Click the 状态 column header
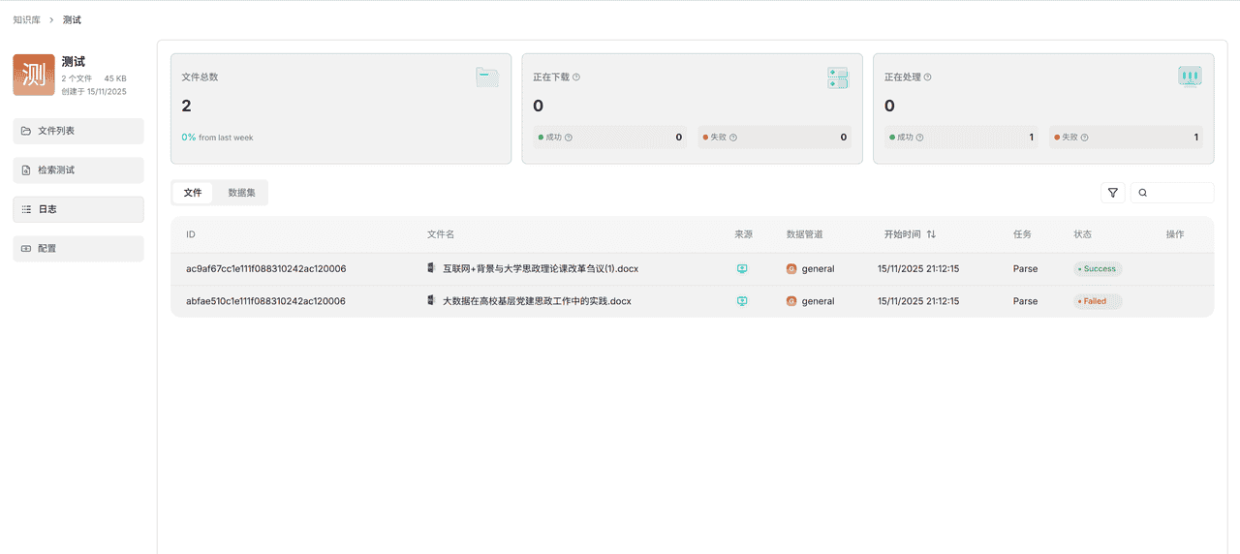 [x=1082, y=234]
